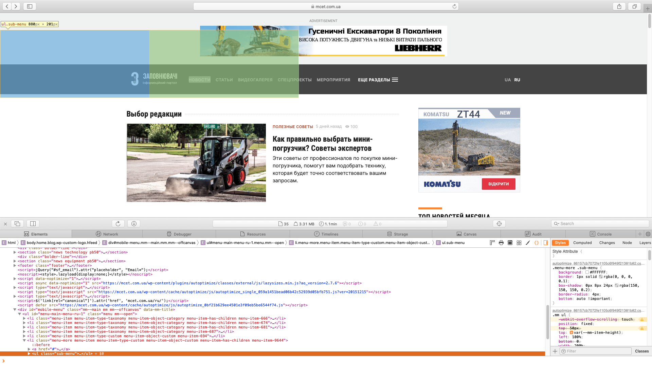Show Safari's tab overview

coord(634,6)
